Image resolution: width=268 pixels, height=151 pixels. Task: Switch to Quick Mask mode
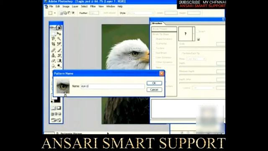[59, 108]
